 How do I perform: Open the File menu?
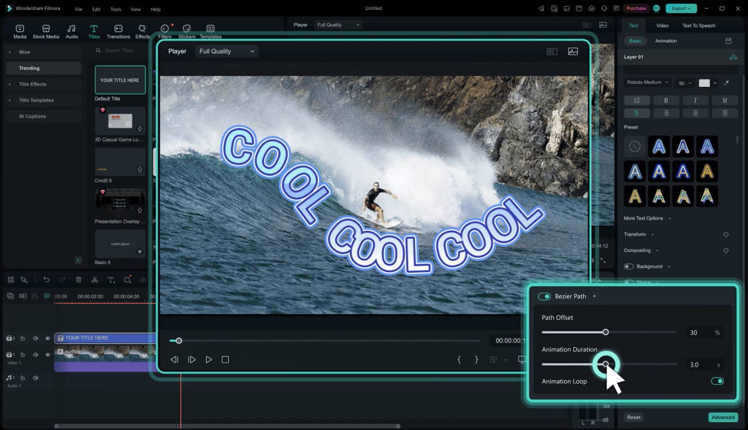pos(78,9)
